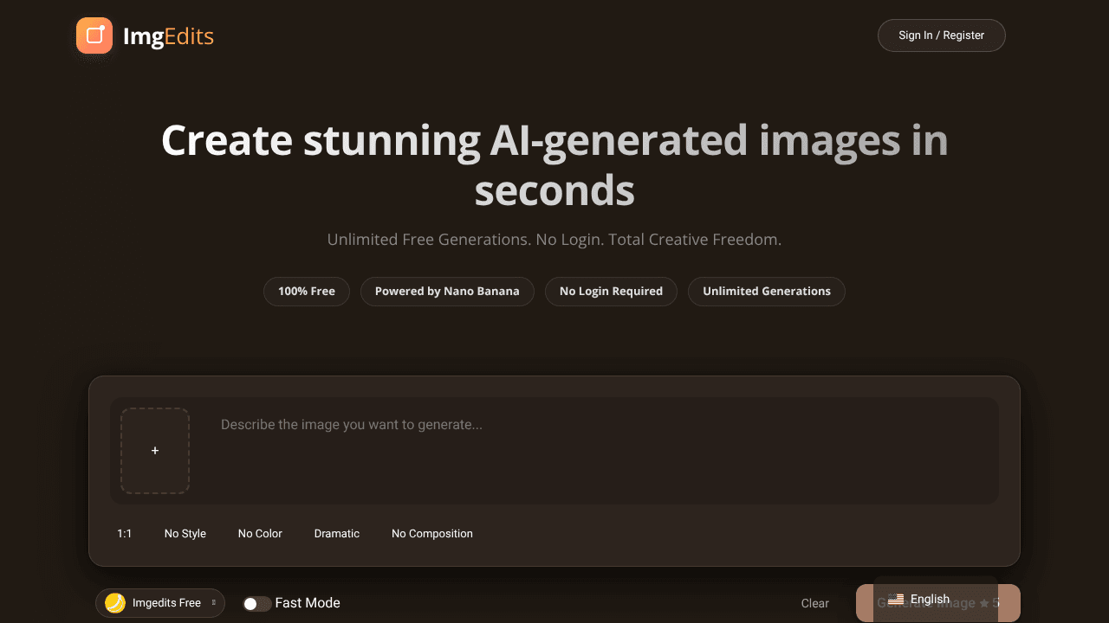1109x623 pixels.
Task: Click the US flag icon
Action: [896, 599]
